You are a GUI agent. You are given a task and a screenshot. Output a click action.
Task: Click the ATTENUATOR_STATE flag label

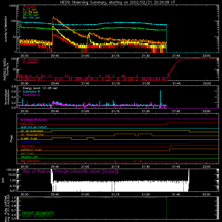34,120
